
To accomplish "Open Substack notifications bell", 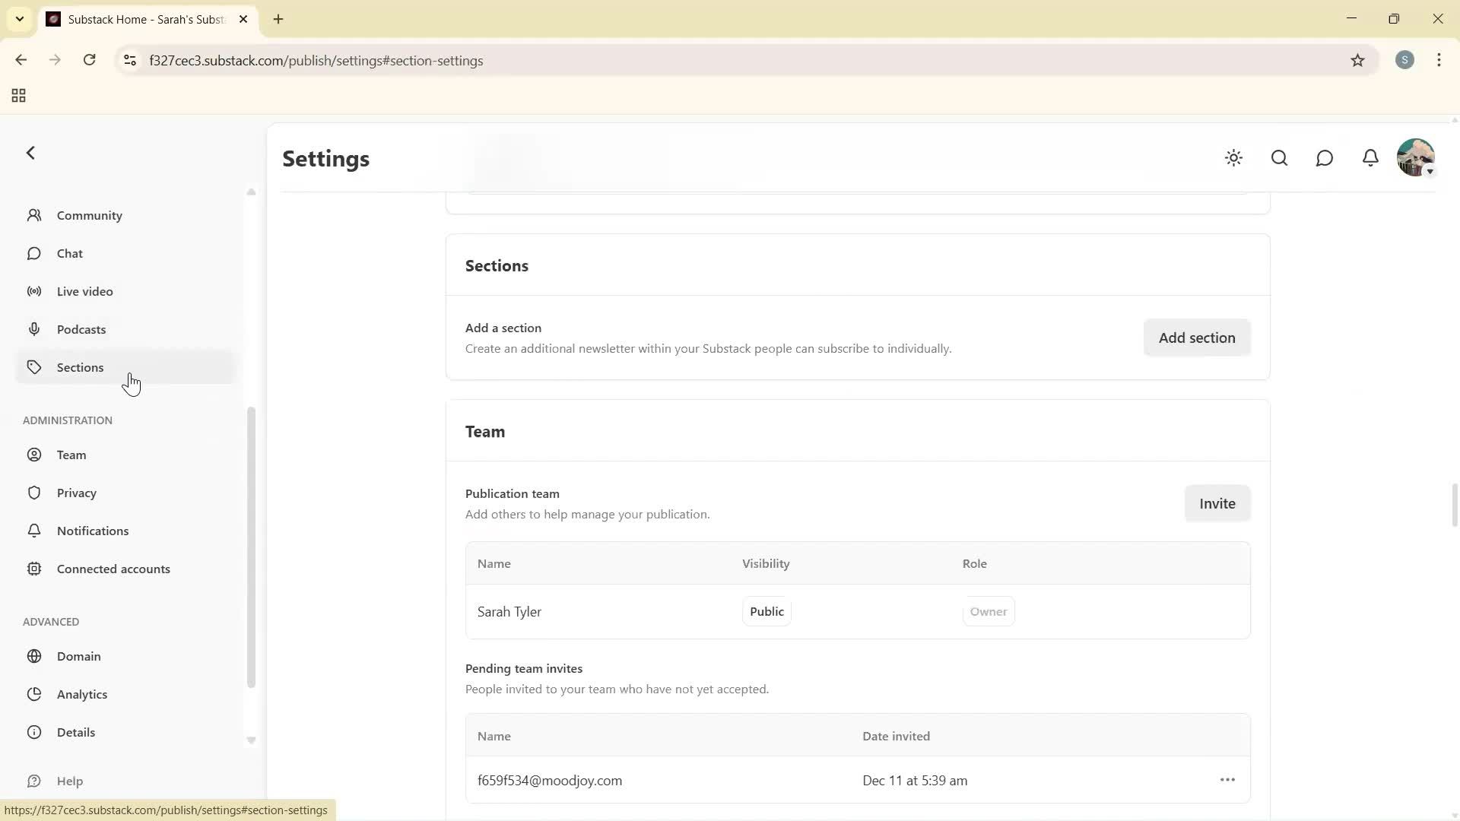I will click(x=1370, y=157).
